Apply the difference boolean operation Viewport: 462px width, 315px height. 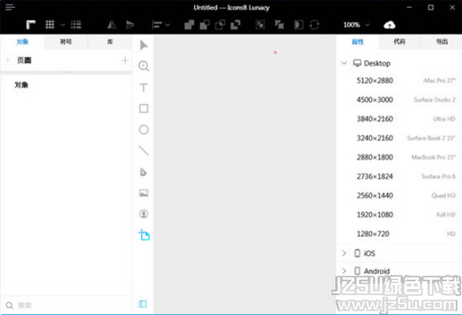(235, 24)
